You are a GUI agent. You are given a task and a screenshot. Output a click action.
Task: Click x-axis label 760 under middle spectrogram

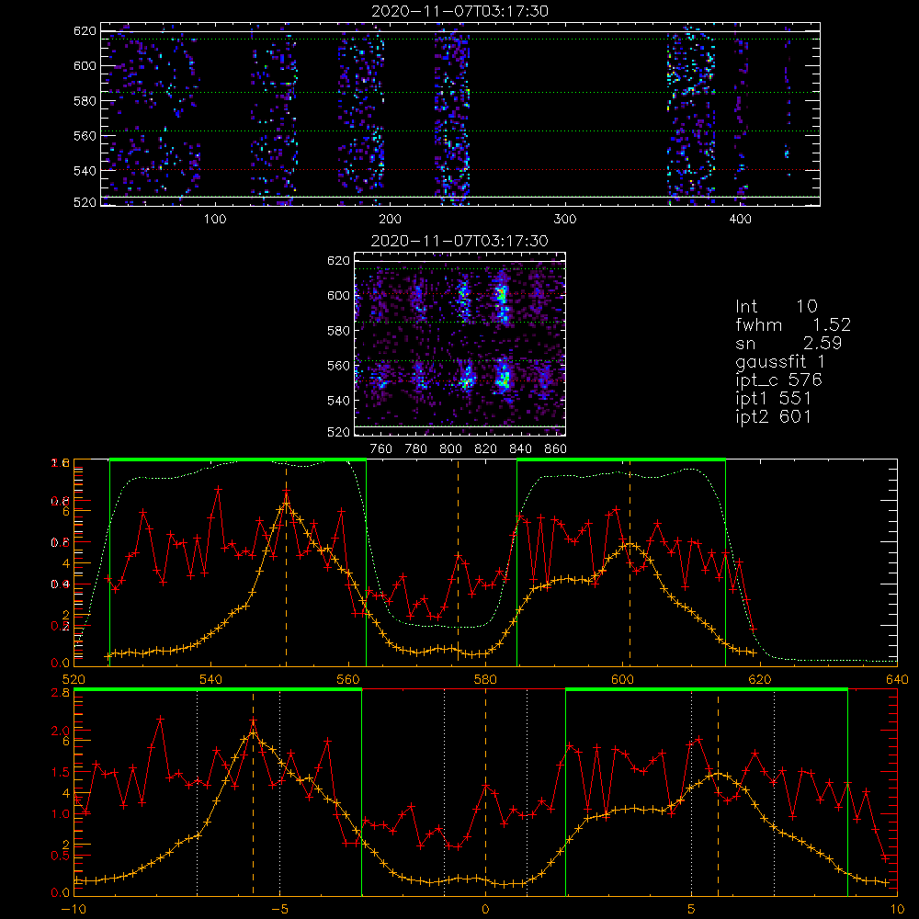381,449
